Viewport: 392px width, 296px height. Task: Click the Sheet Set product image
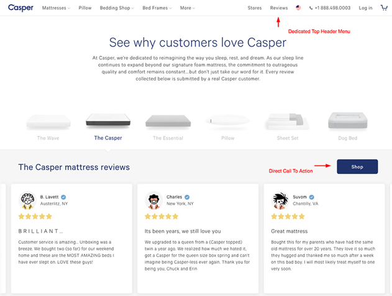pyautogui.click(x=287, y=122)
